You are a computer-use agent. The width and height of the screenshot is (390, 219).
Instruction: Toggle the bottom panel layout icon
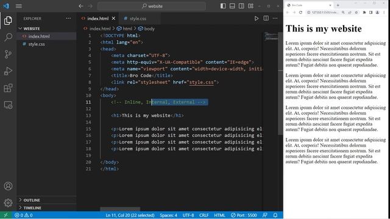pyautogui.click(x=232, y=6)
